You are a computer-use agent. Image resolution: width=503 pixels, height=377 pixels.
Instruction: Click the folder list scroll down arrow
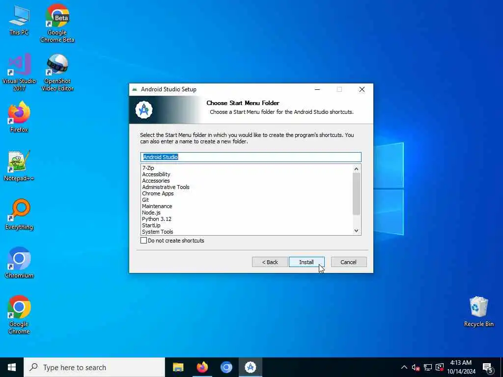coord(357,231)
